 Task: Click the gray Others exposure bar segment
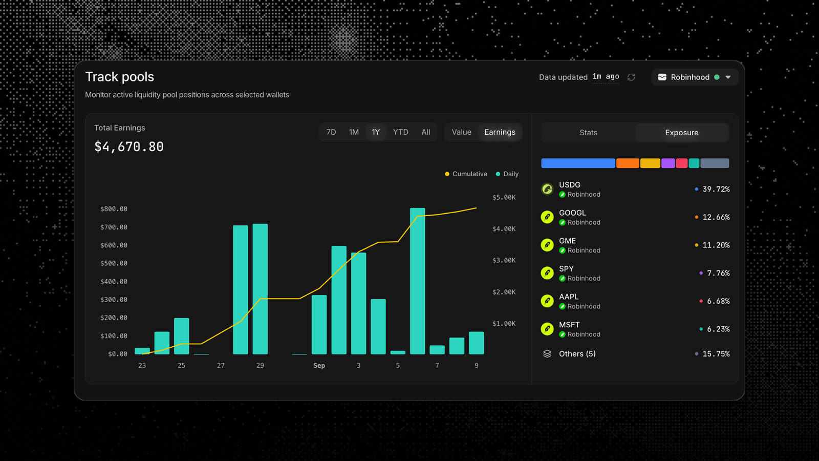pyautogui.click(x=715, y=163)
